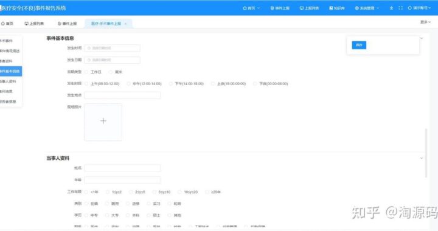438x231 pixels.
Task: Choose 下午(14:00-18:00) time period
Action: (171, 84)
